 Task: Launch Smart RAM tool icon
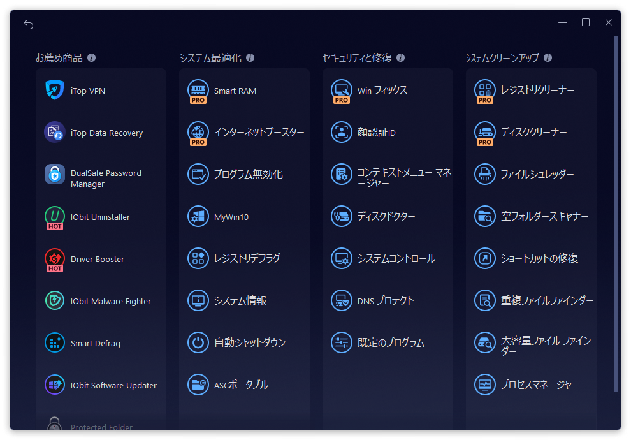click(198, 90)
